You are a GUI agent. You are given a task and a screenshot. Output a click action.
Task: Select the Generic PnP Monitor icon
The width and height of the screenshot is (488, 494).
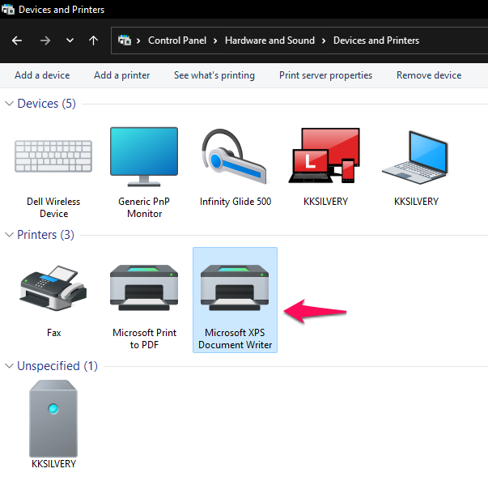pyautogui.click(x=144, y=156)
